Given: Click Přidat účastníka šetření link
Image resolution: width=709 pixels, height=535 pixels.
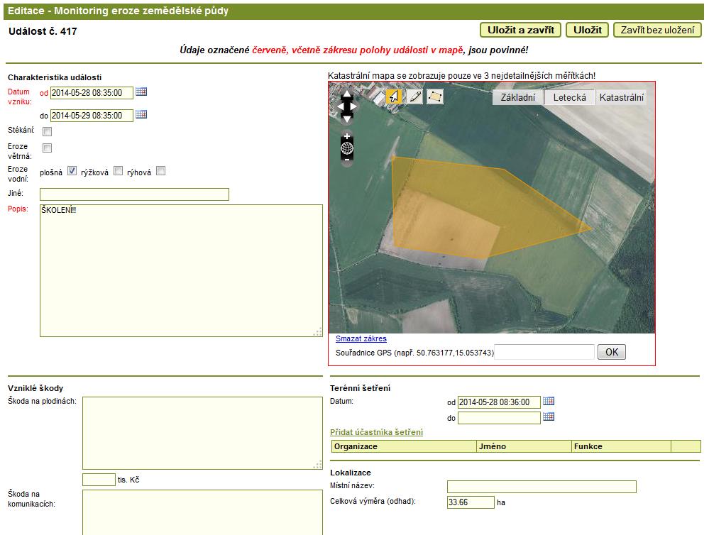Looking at the screenshot, I should pyautogui.click(x=376, y=432).
